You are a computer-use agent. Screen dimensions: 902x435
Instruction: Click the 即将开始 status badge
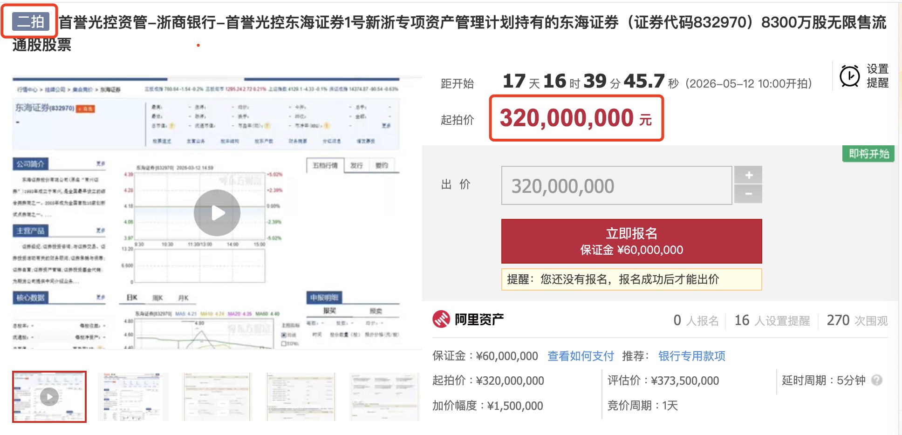pyautogui.click(x=868, y=154)
